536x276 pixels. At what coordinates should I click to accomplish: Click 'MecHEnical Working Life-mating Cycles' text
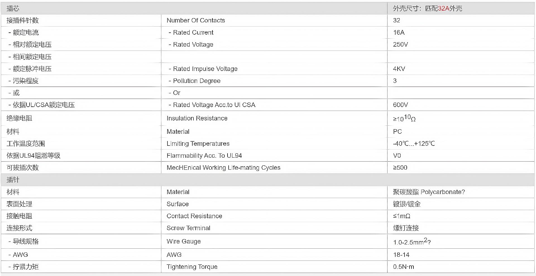[224, 168]
